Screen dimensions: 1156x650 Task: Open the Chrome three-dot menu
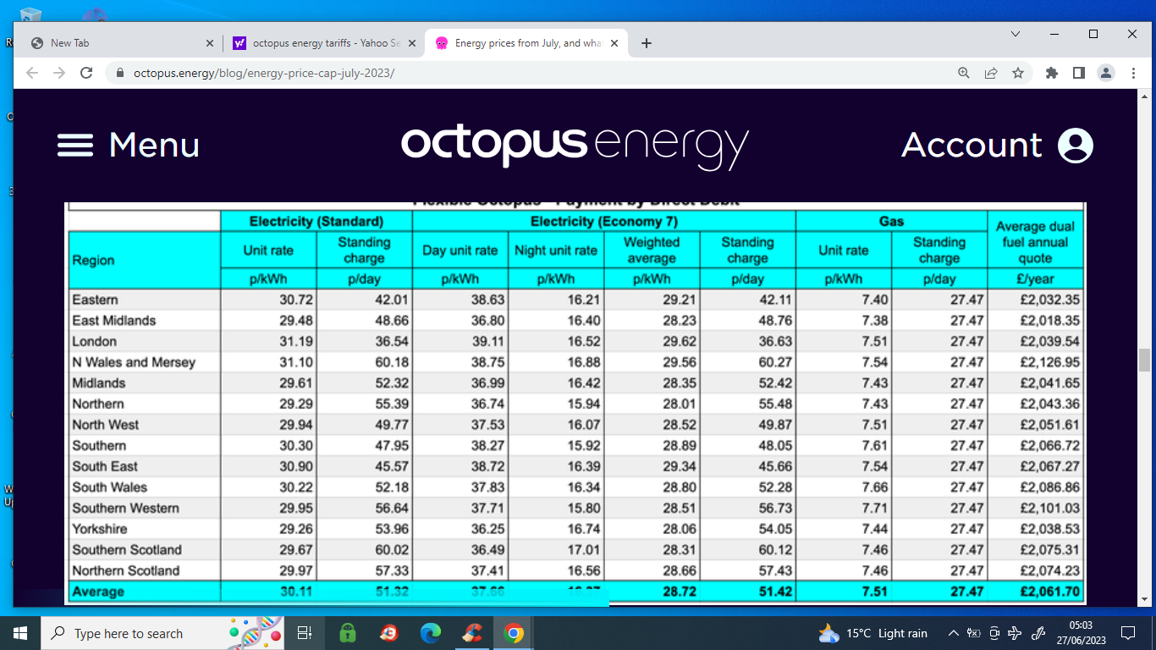[1132, 73]
